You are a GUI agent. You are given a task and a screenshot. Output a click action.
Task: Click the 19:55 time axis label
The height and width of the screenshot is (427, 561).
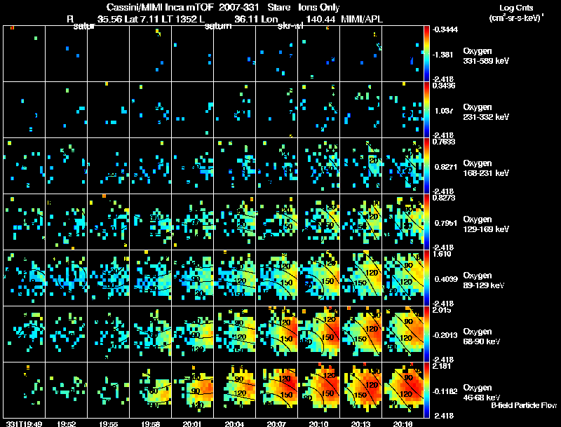tap(109, 423)
